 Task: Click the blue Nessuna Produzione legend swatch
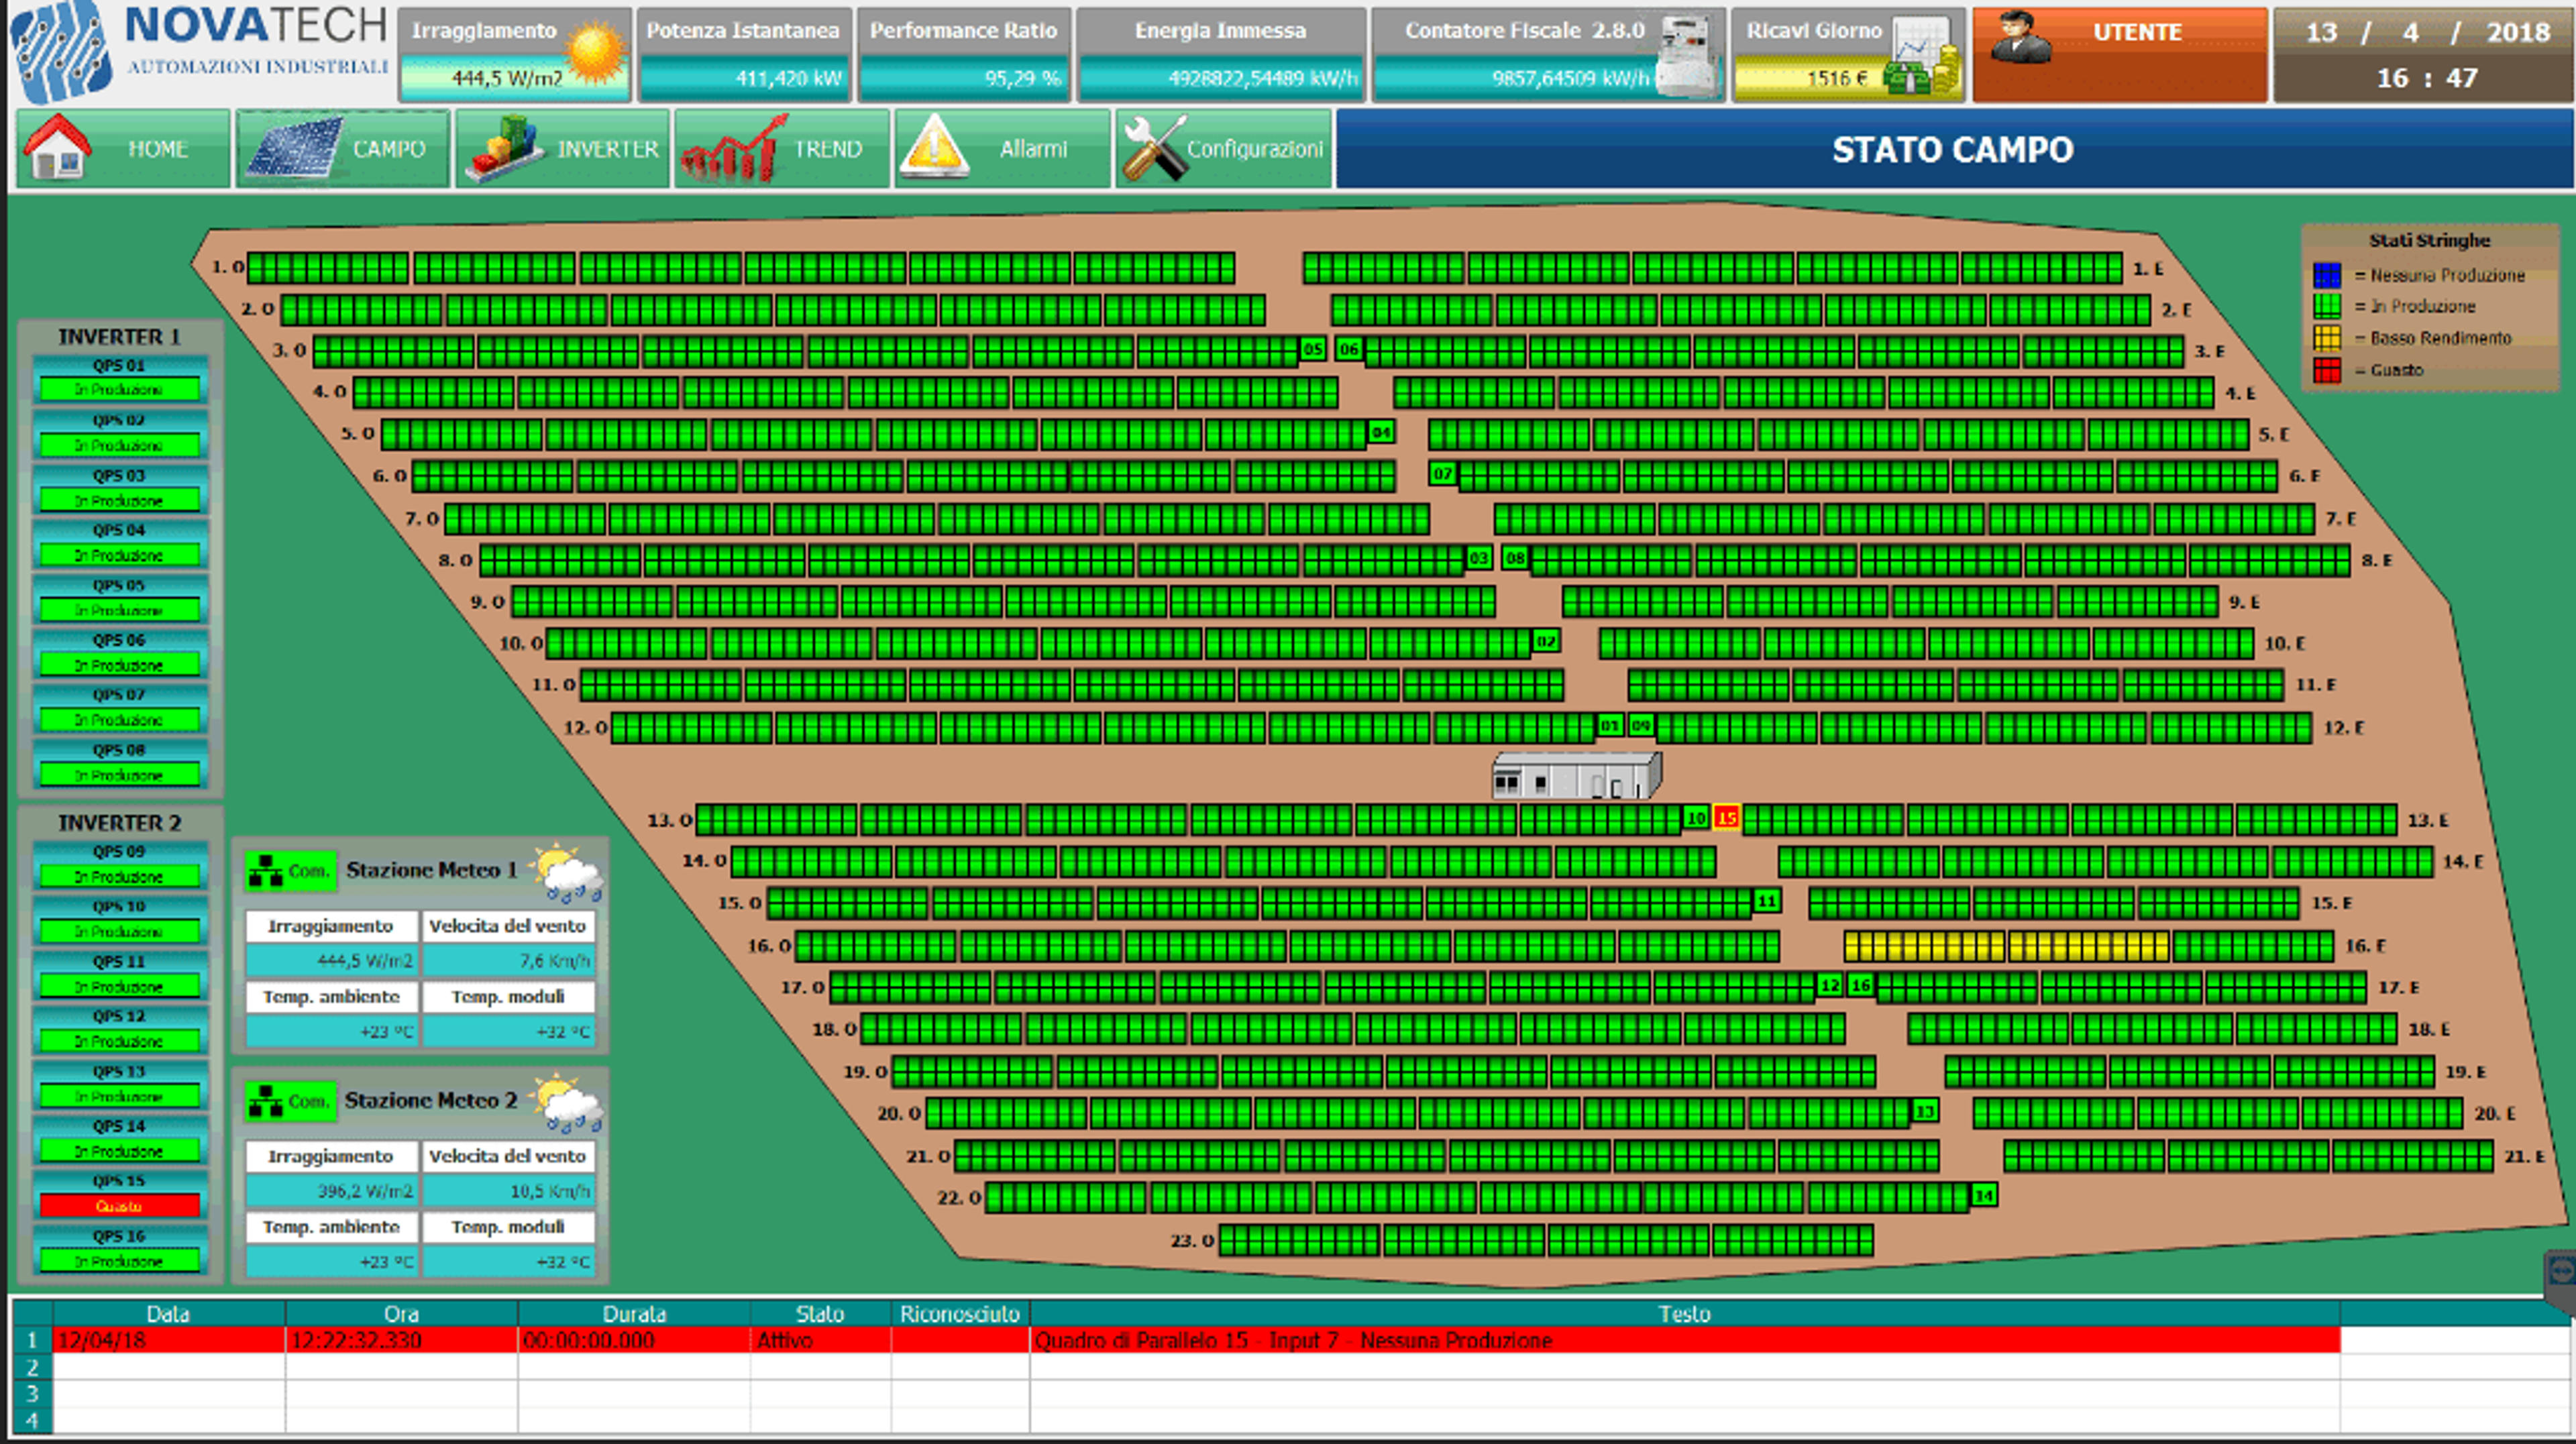pos(2327,275)
